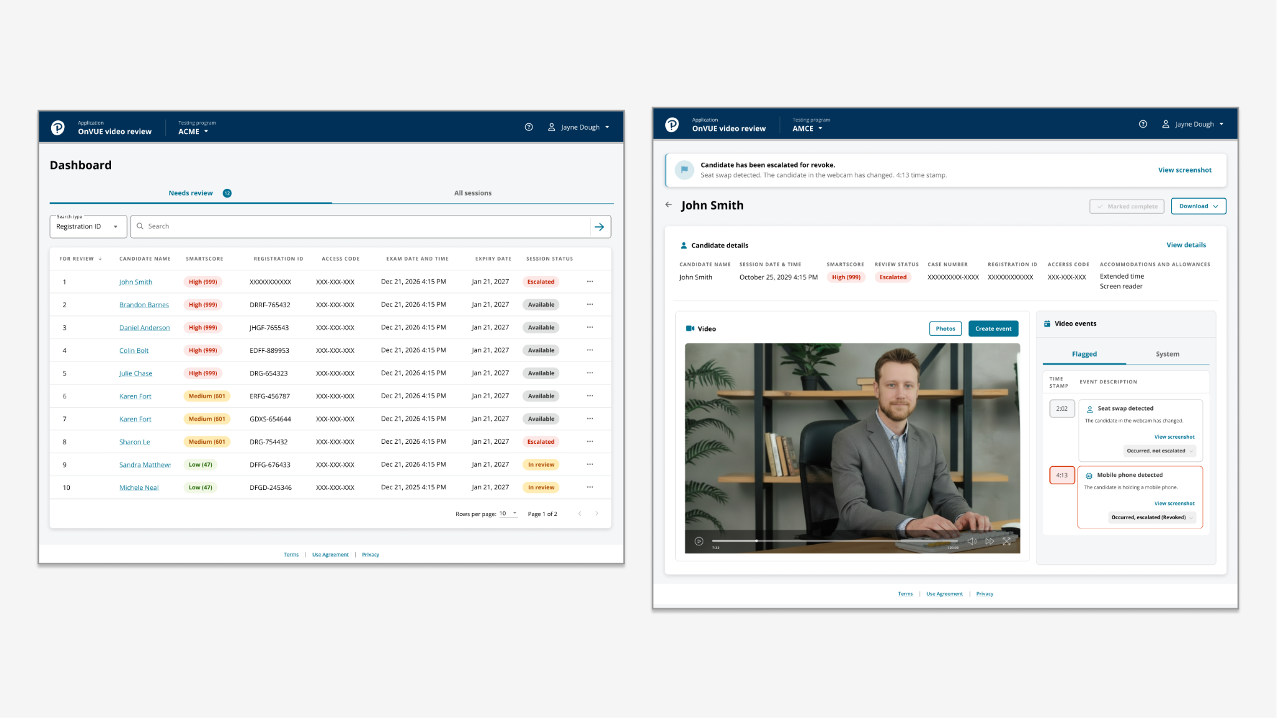The height and width of the screenshot is (718, 1277).
Task: Sort by the For Review column arrow
Action: [x=100, y=259]
